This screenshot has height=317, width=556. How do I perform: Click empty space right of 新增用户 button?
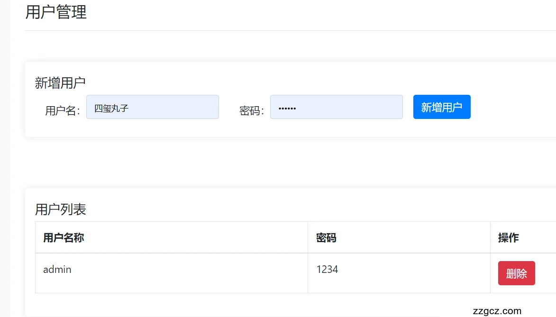click(x=512, y=107)
